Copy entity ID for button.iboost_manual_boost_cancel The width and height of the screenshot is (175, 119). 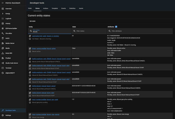pyautogui.click(x=30, y=86)
